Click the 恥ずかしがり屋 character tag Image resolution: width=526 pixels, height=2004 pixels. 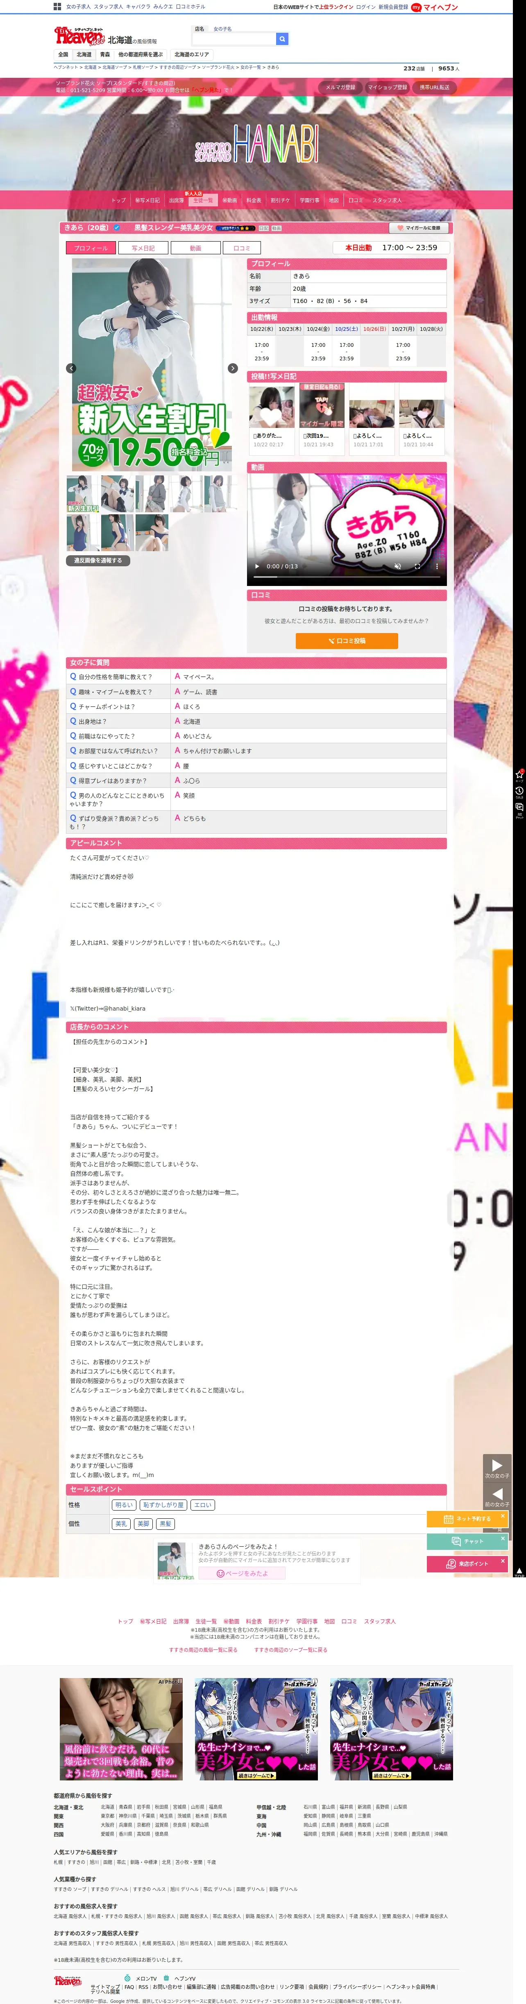point(163,1505)
